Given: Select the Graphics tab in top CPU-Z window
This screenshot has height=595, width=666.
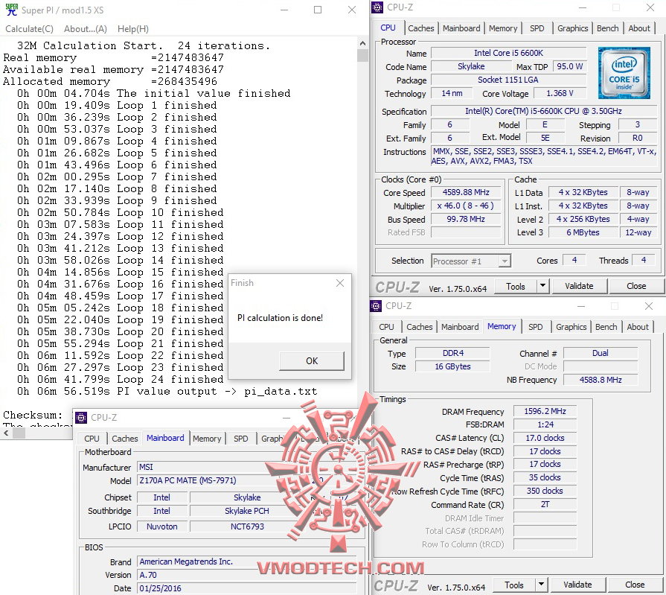Looking at the screenshot, I should tap(572, 28).
